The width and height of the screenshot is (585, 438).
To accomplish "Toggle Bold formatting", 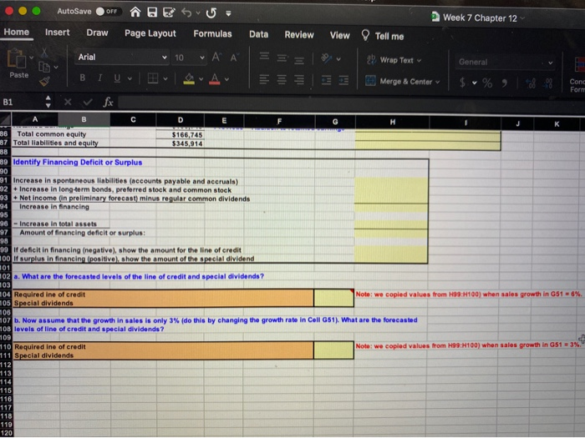I will click(x=83, y=78).
